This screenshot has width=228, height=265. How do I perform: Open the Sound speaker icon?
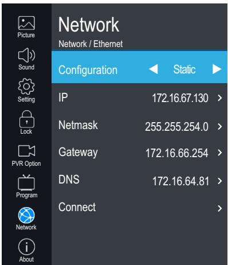26,55
